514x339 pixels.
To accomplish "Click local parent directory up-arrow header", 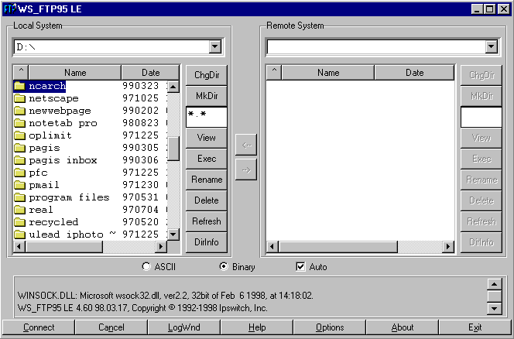I will 21,73.
